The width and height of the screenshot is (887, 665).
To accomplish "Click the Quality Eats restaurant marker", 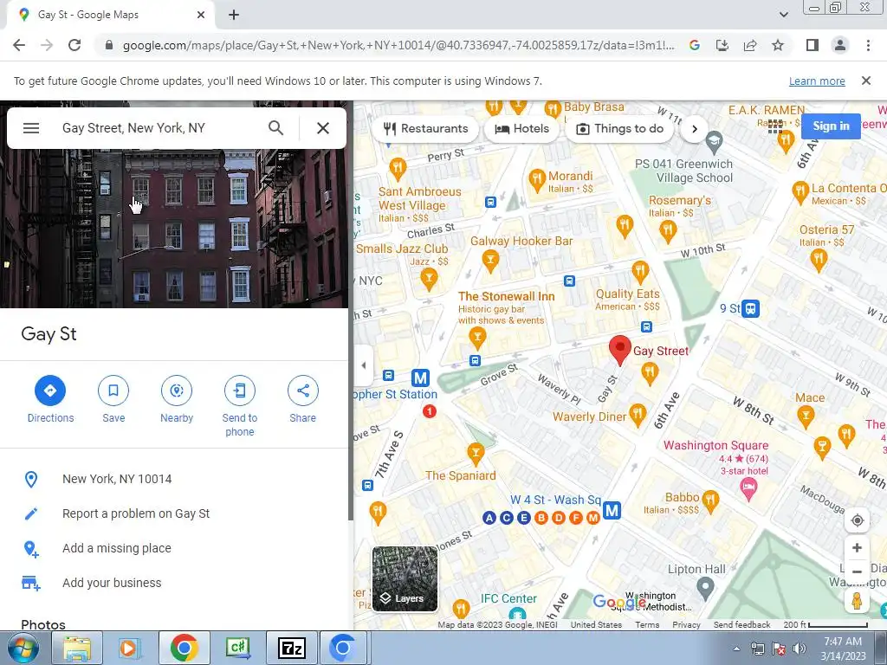I will coord(640,272).
